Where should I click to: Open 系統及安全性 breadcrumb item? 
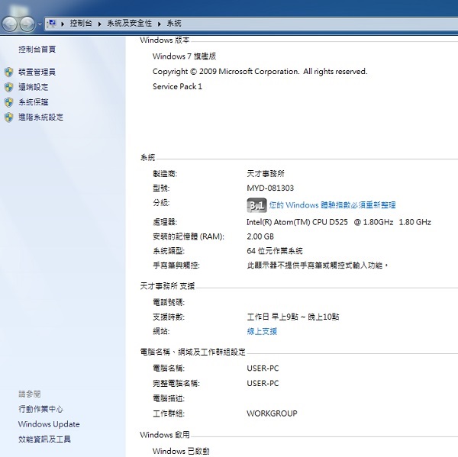click(130, 24)
